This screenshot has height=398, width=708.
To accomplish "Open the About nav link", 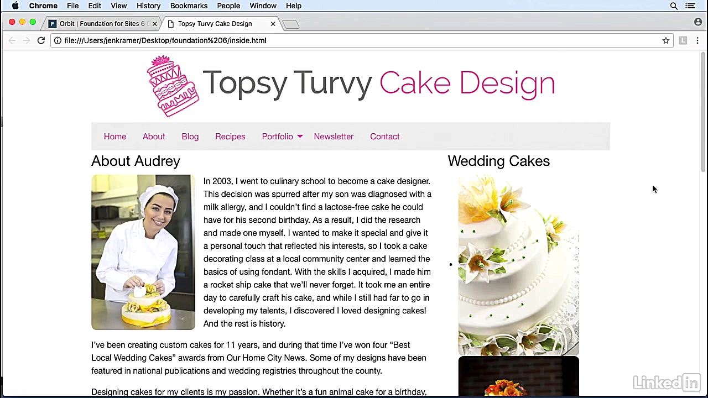I will [x=154, y=137].
